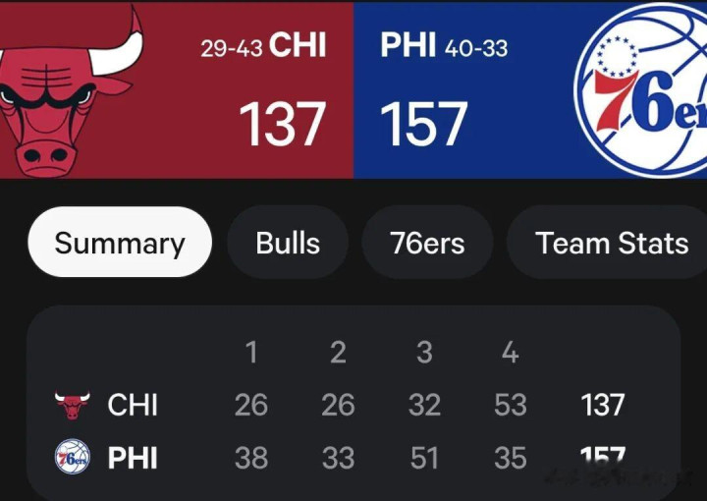Click the CHI team abbreviation in header

[298, 46]
